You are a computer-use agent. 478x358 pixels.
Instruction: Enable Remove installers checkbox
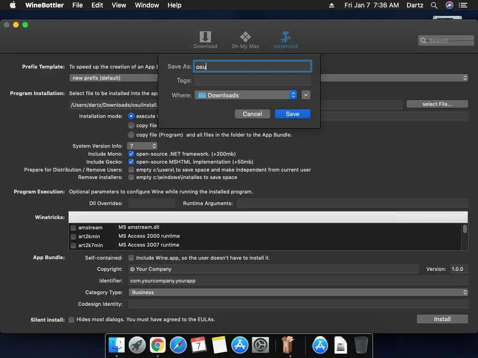click(x=131, y=177)
